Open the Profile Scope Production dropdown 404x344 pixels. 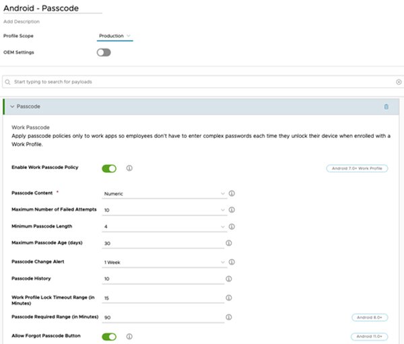115,36
